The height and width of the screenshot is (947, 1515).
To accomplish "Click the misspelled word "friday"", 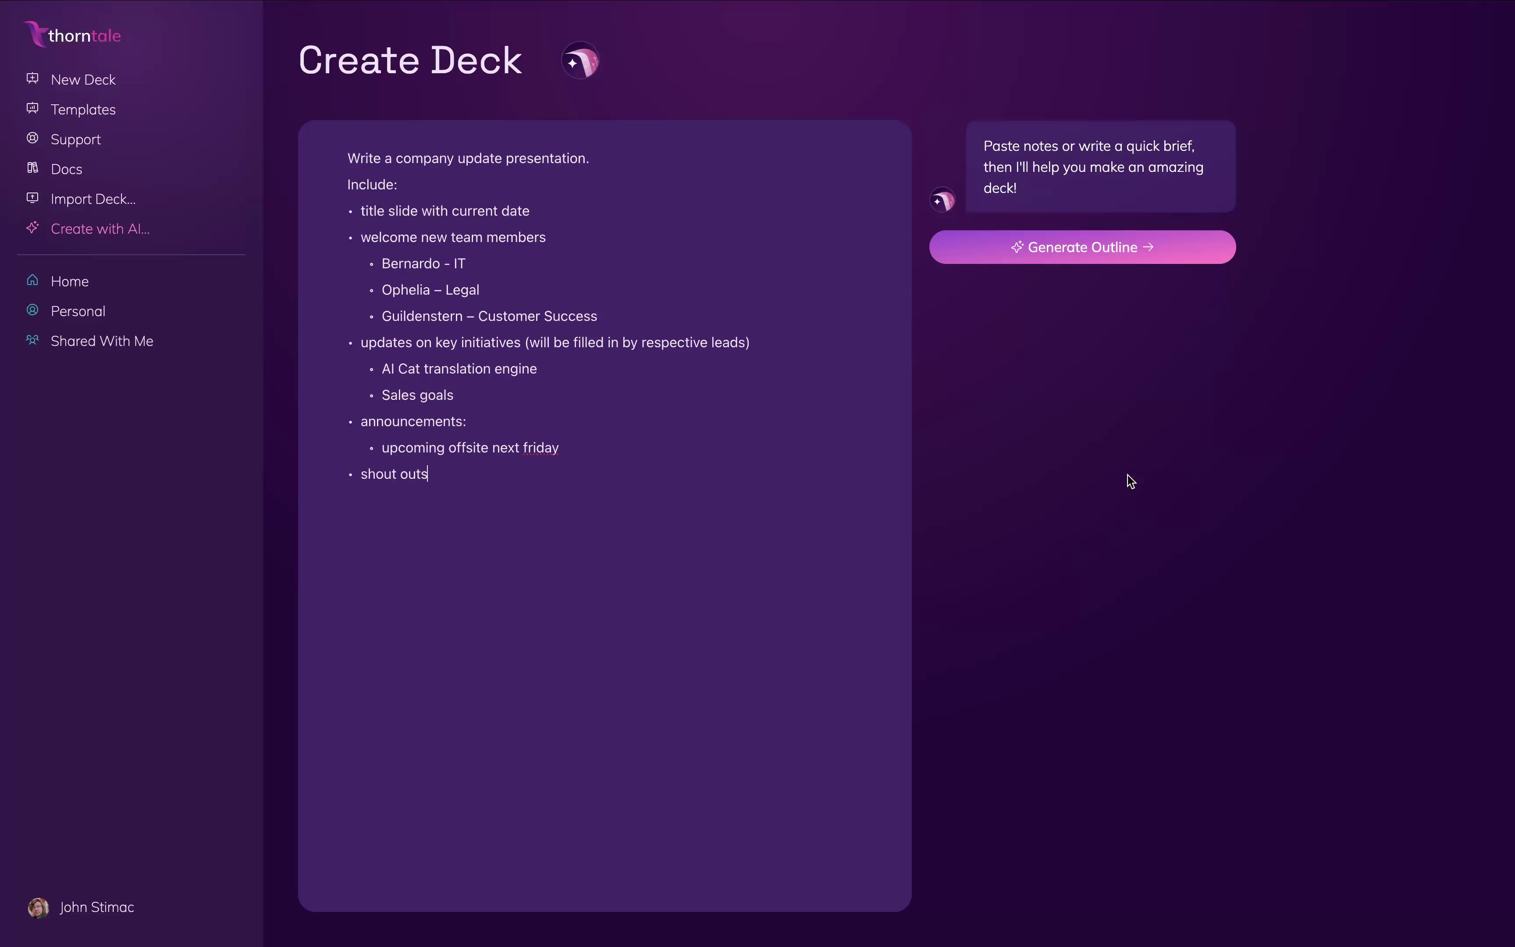I will tap(541, 448).
